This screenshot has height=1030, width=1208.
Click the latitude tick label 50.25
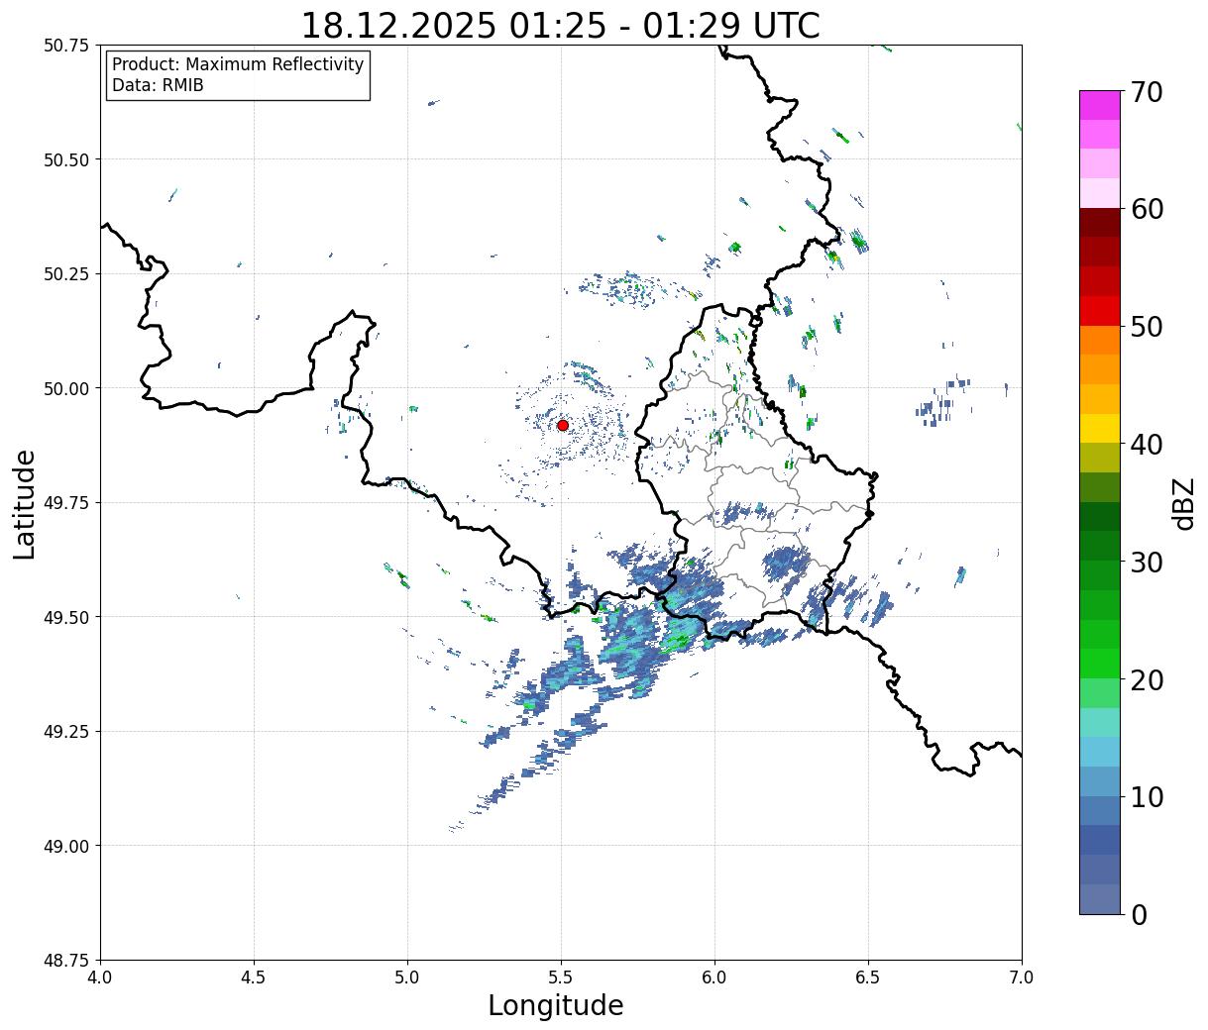(x=66, y=274)
